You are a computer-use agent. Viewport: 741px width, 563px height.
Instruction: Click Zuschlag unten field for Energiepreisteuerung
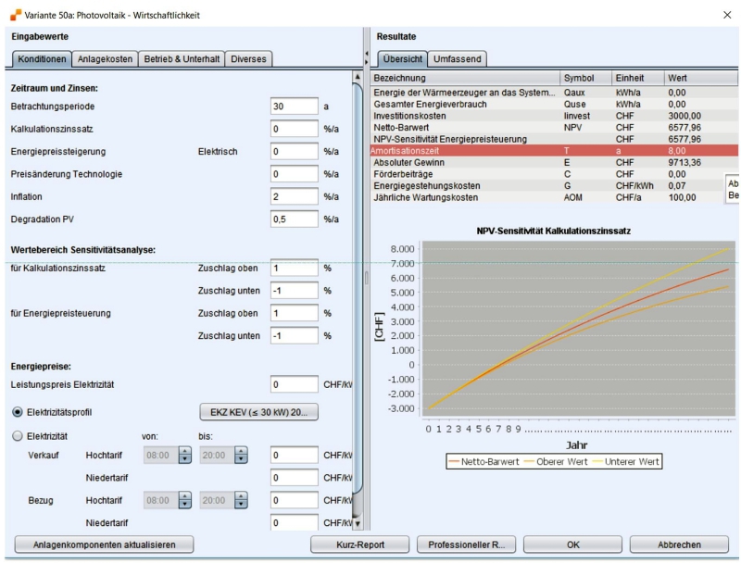(294, 336)
